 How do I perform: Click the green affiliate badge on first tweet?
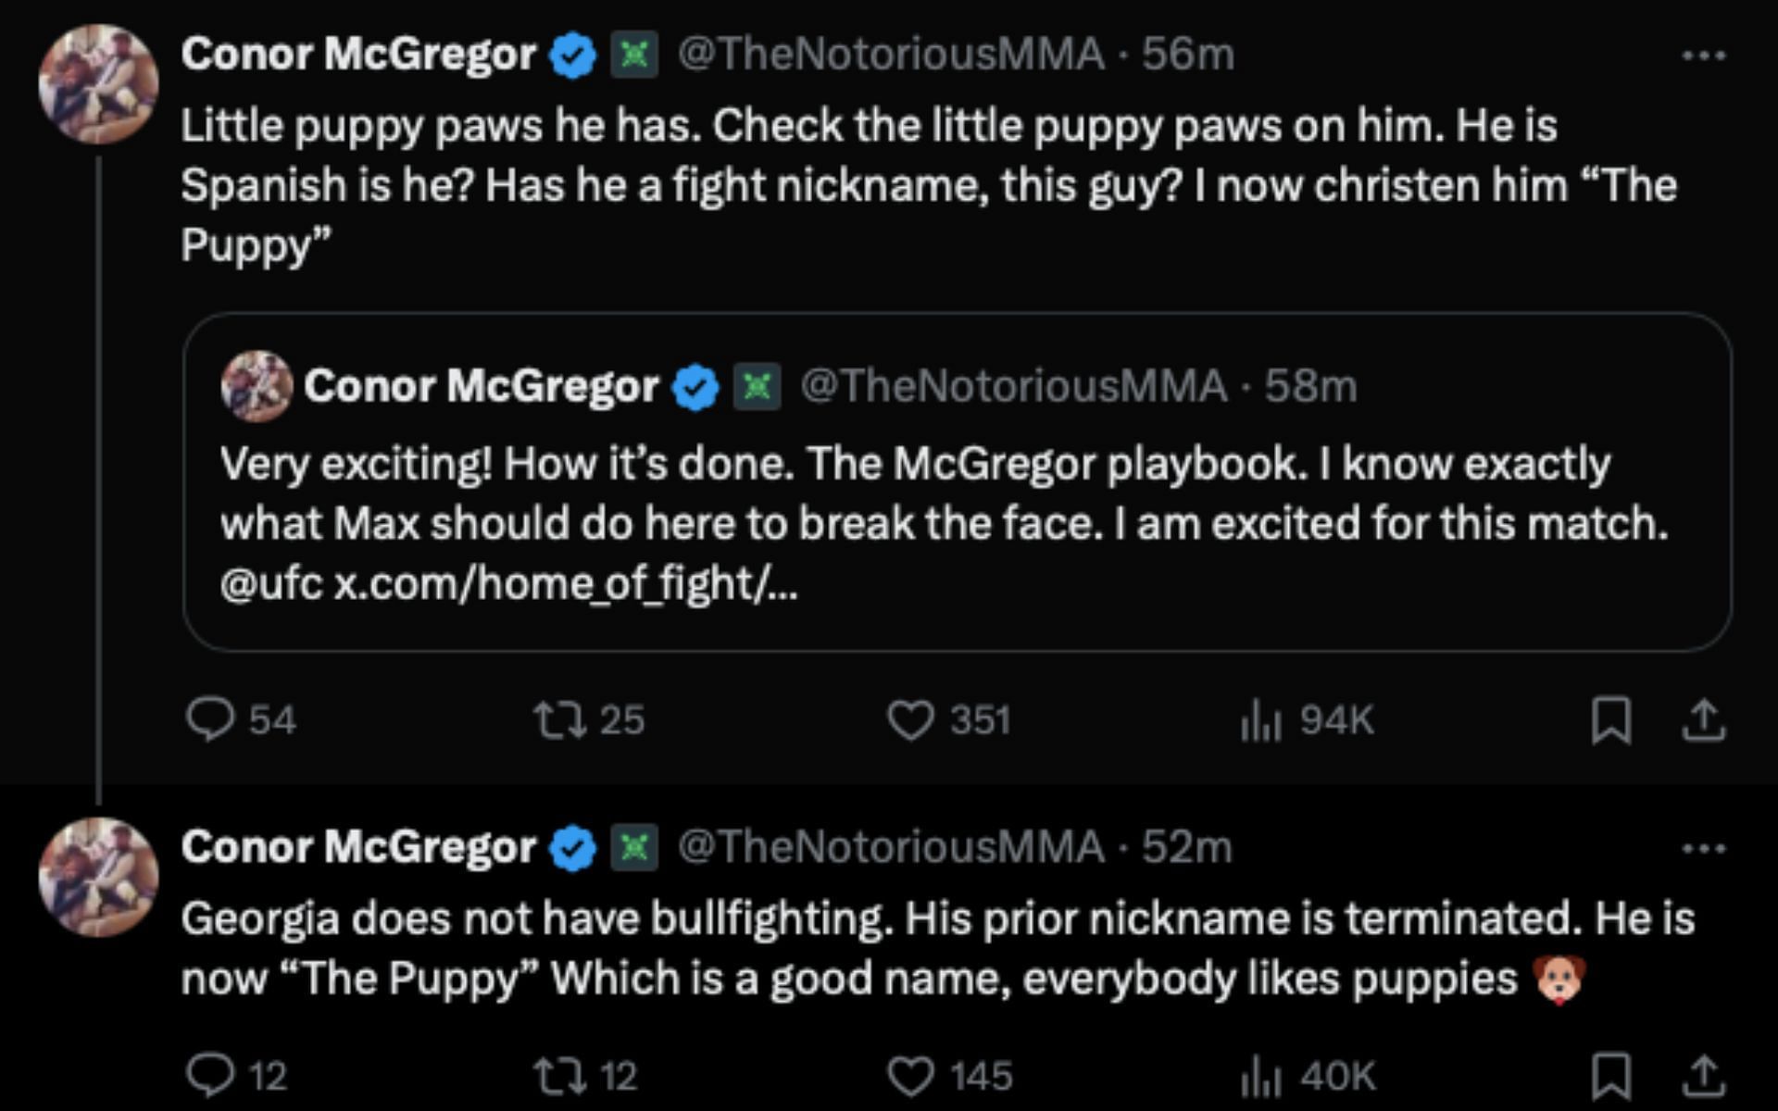tap(634, 55)
